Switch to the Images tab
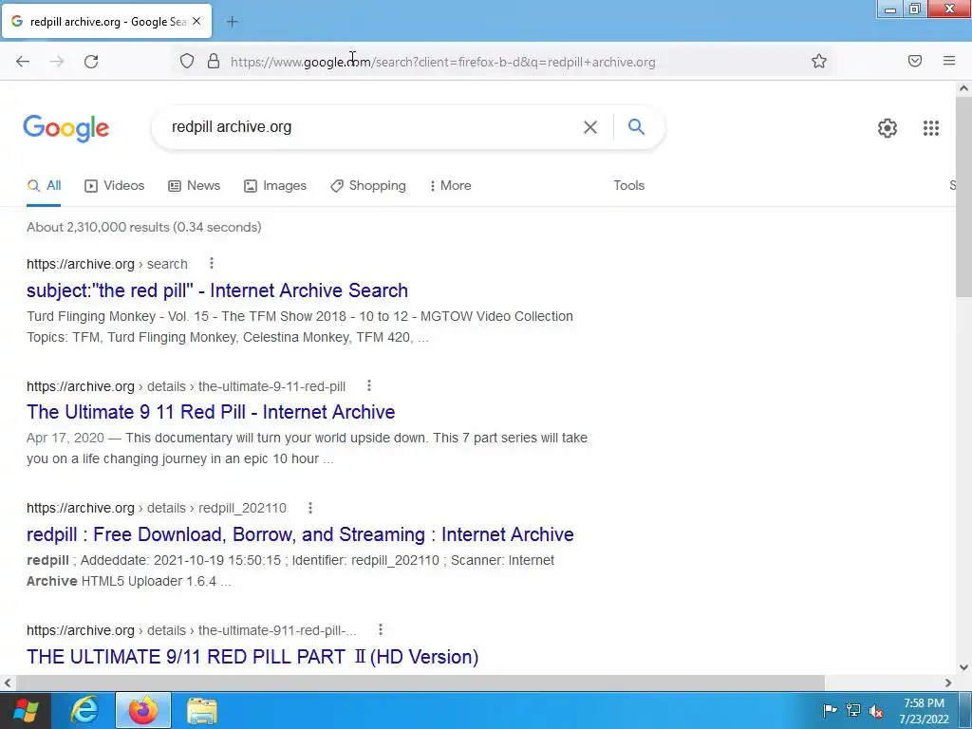The image size is (972, 729). point(275,185)
